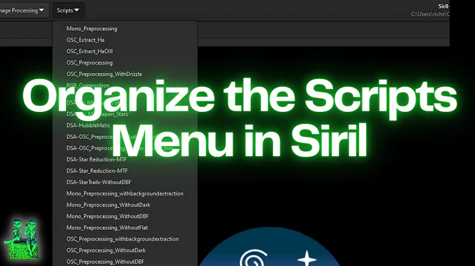Run Mono_Preprocessing_withbackgroundextraction script
This screenshot has height=266, width=475.
point(125,194)
